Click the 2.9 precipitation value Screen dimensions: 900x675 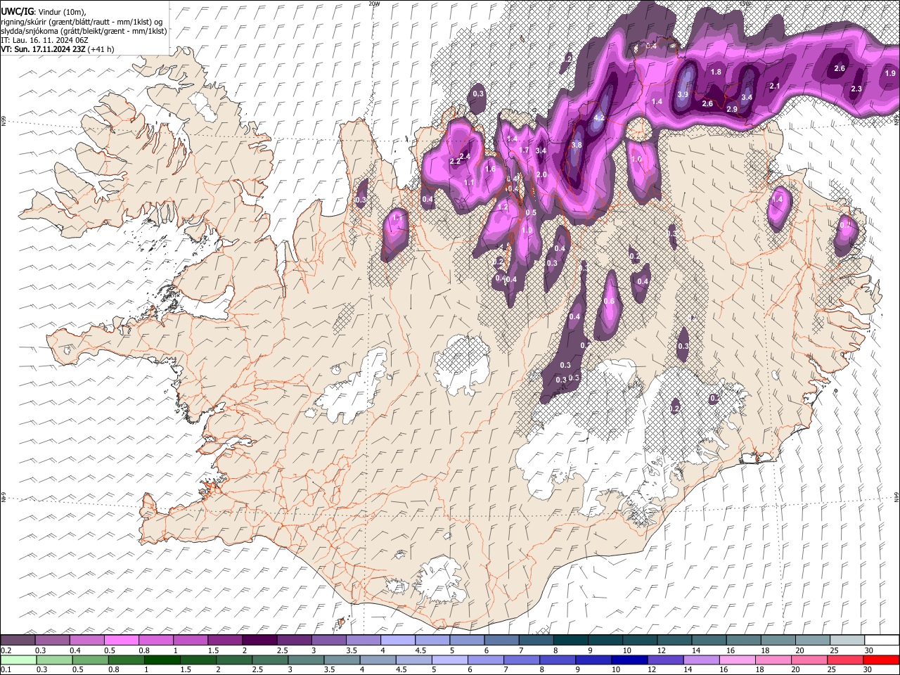pyautogui.click(x=732, y=109)
